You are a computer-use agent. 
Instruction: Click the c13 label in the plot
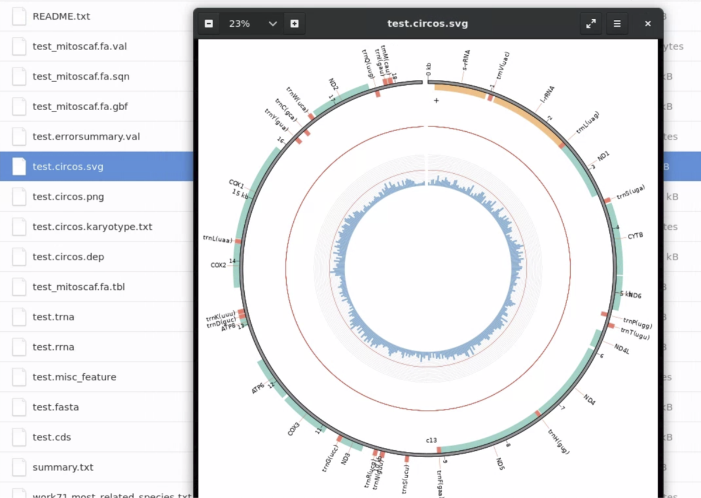431,440
